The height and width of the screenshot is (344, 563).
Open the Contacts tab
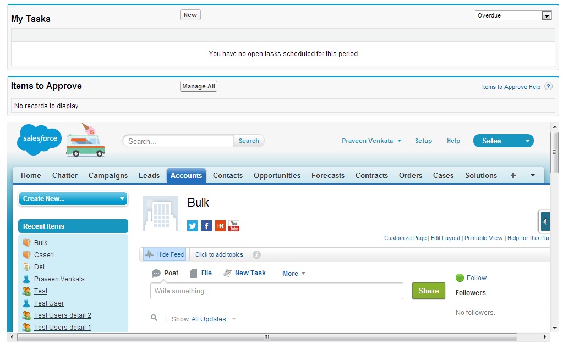(x=228, y=175)
